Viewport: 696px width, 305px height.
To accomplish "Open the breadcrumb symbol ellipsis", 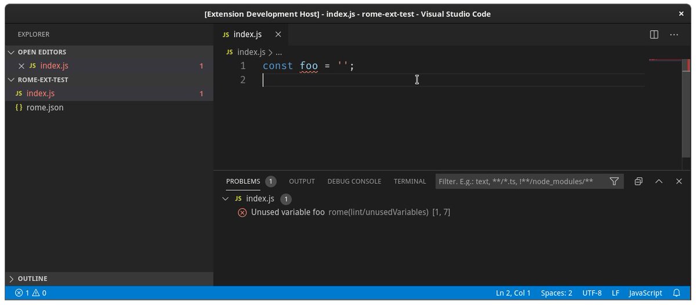I will click(279, 52).
